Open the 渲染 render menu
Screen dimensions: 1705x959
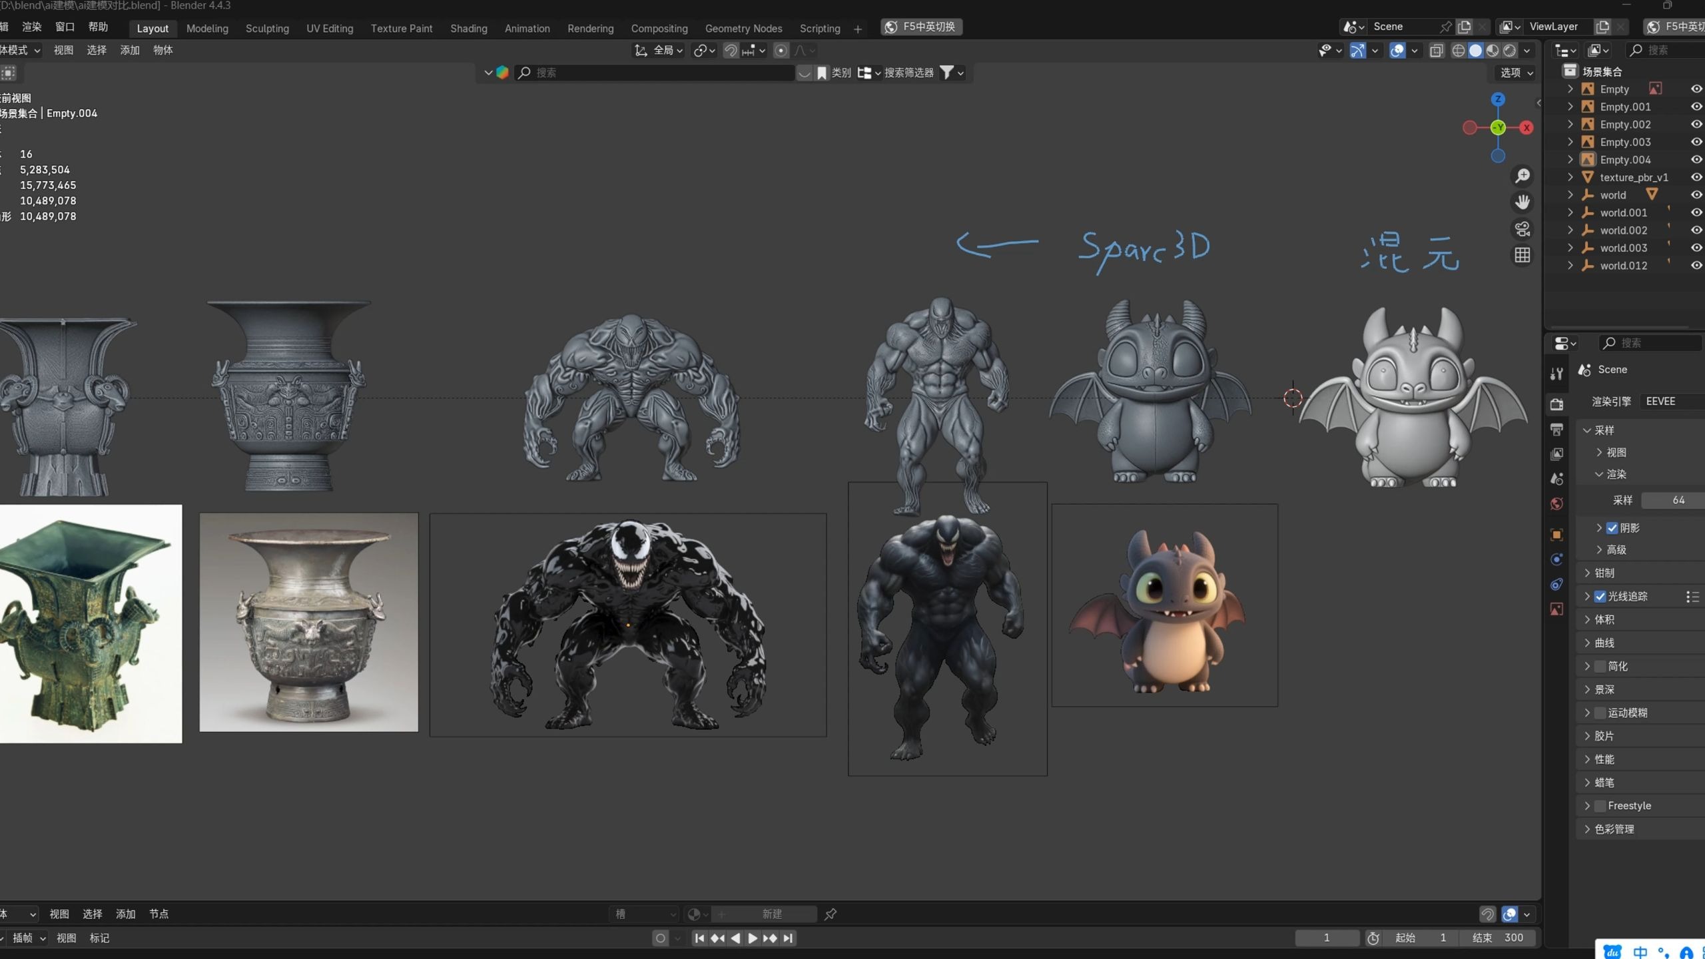click(31, 27)
